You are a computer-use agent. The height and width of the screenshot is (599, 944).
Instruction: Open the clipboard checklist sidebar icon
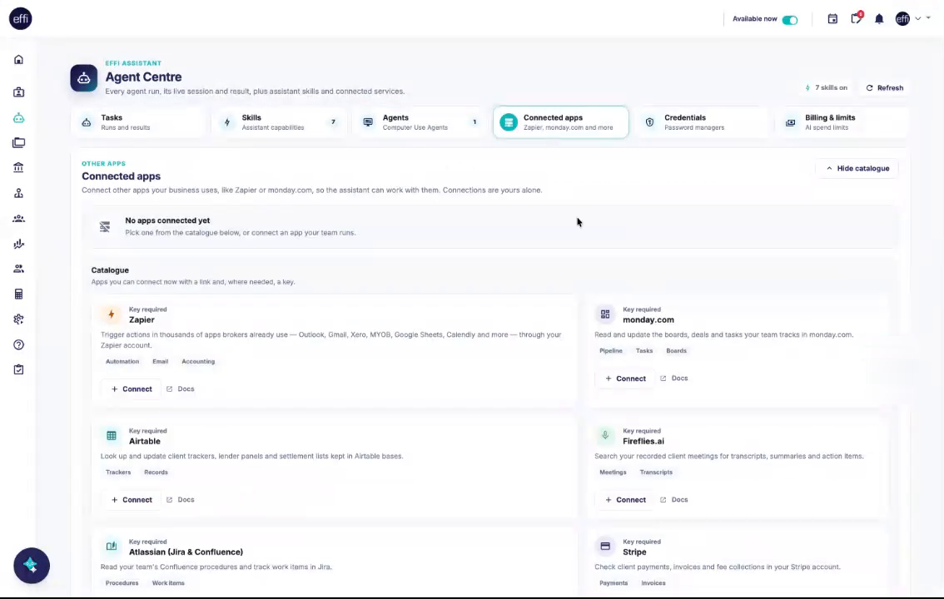click(18, 369)
